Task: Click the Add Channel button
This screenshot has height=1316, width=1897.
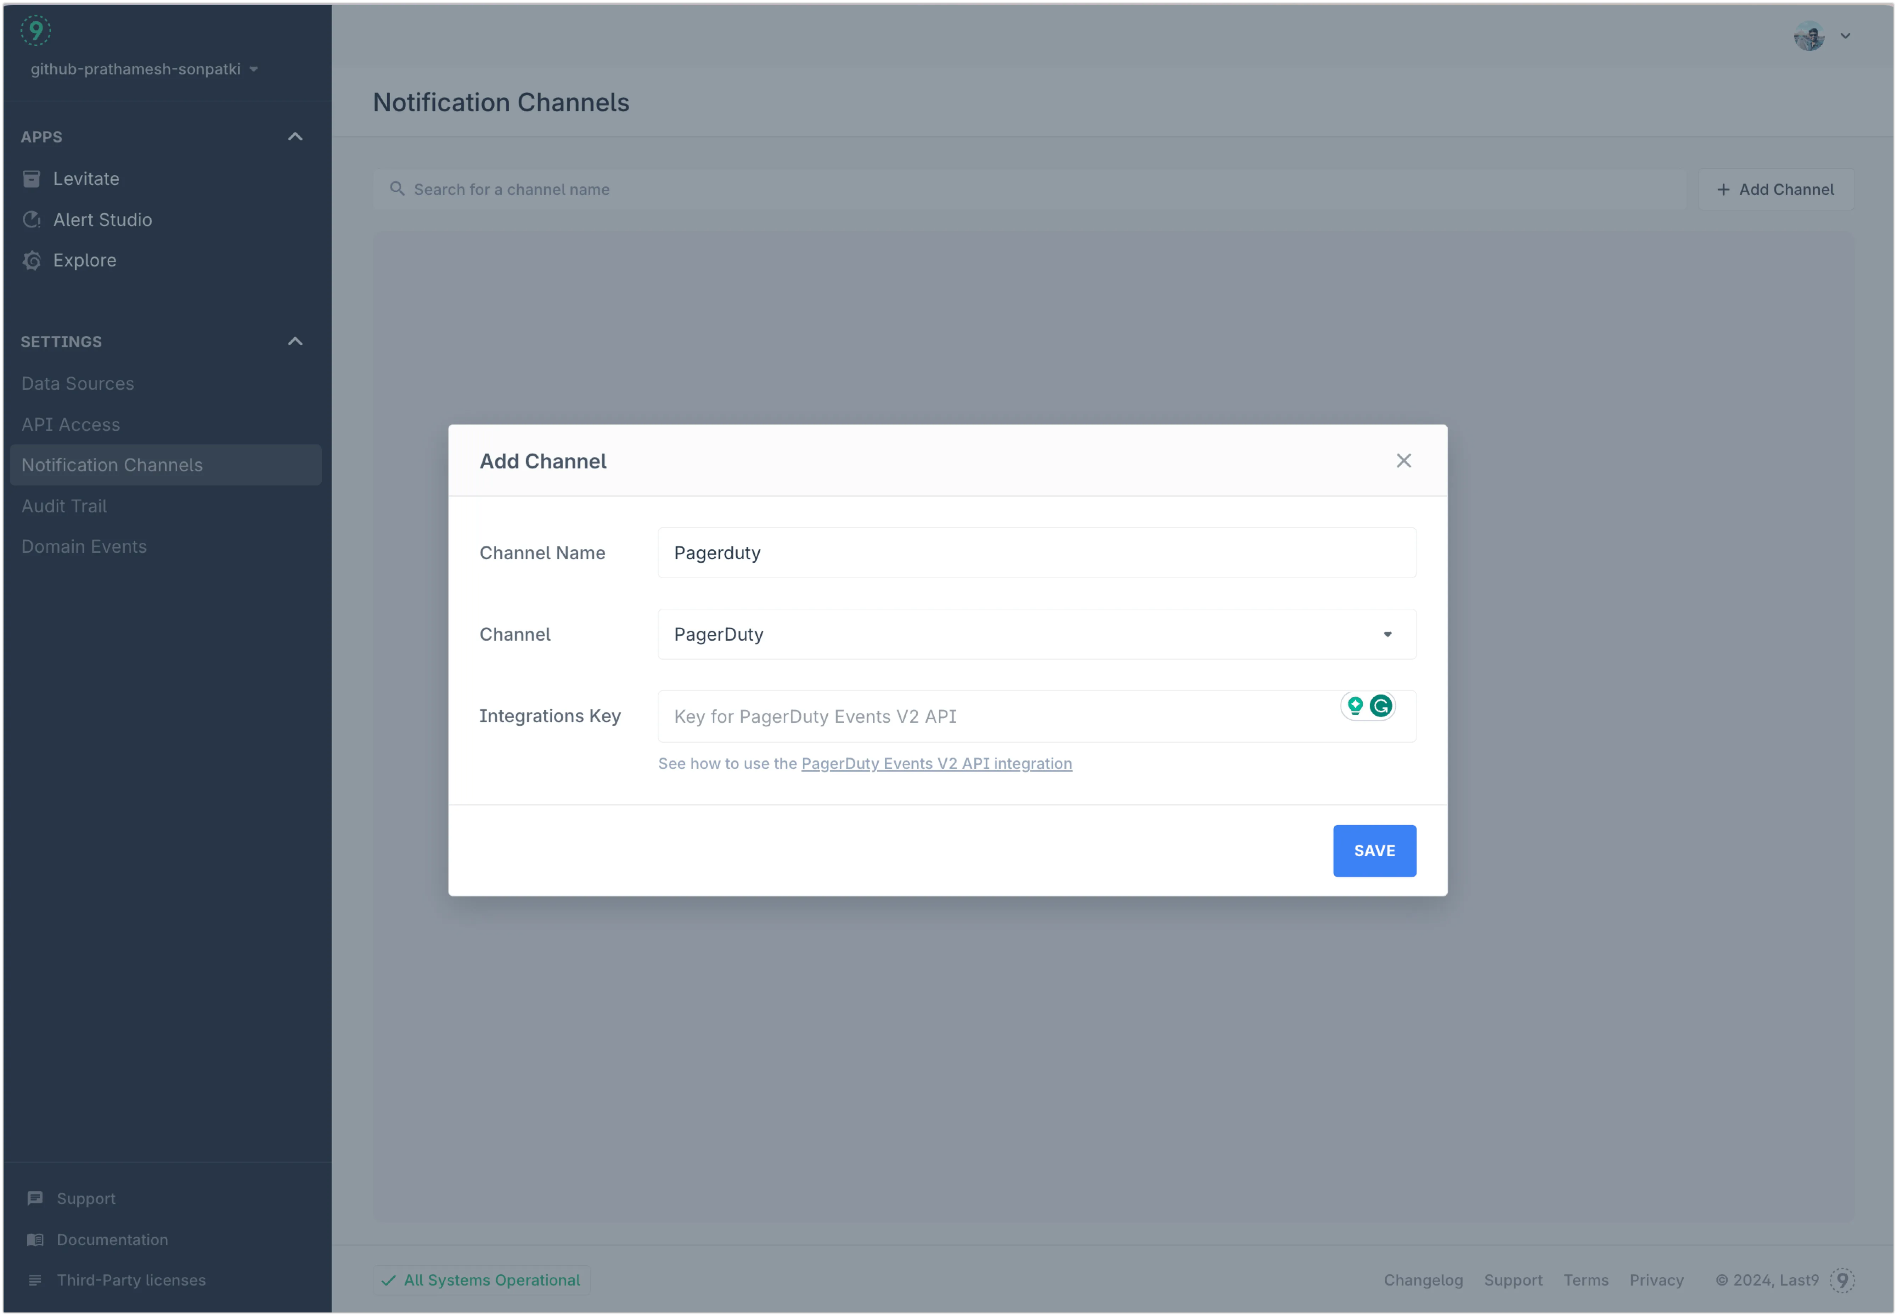Action: tap(1776, 190)
